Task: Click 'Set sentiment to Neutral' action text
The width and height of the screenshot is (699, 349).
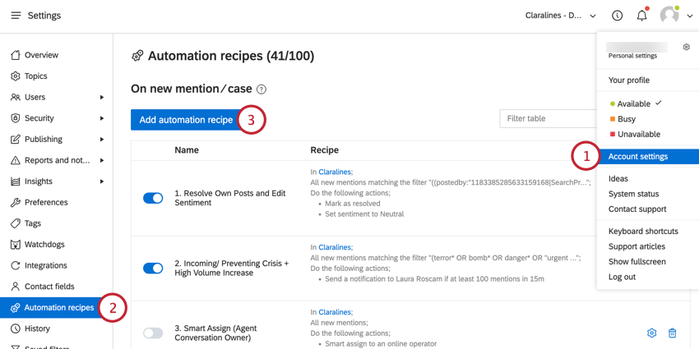Action: 364,214
